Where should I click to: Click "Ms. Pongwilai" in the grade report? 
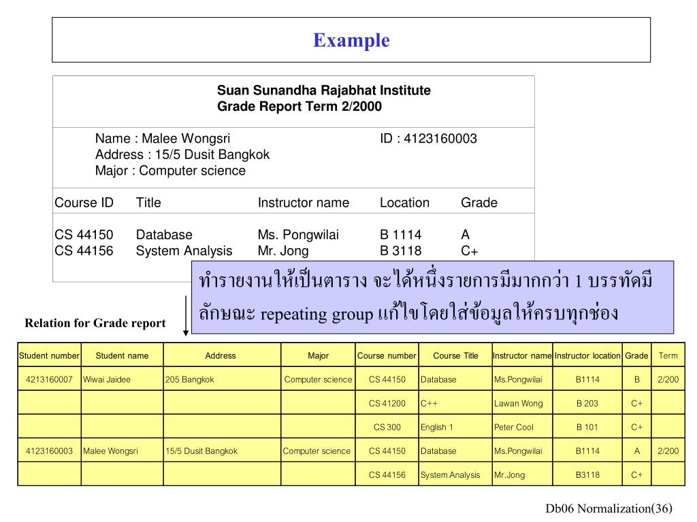click(x=298, y=234)
